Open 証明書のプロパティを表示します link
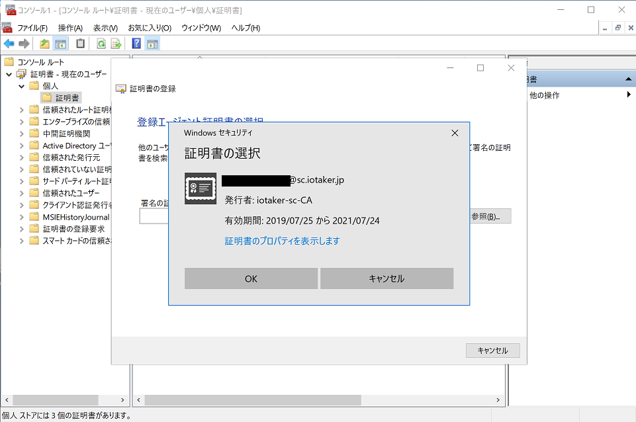Viewport: 636px width, 422px height. tap(282, 241)
